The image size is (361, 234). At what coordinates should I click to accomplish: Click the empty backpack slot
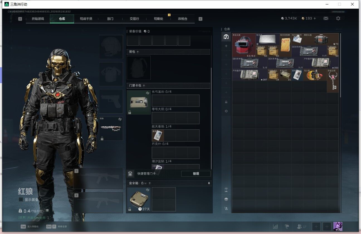(x=138, y=68)
